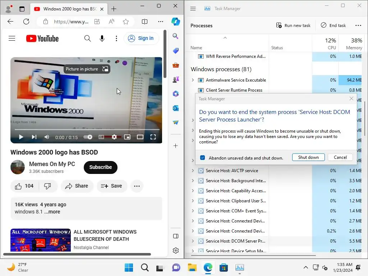Open Edge read aloud icon
Image resolution: width=368 pixels, height=276 pixels.
[111, 22]
